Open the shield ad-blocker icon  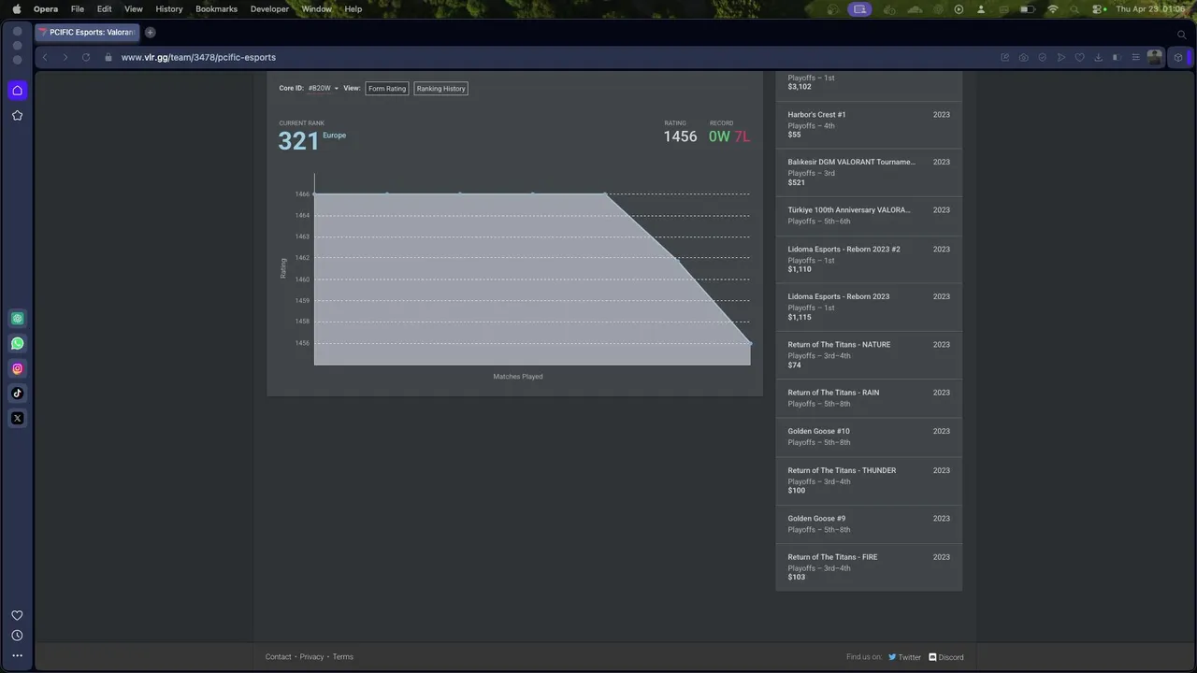point(1043,57)
